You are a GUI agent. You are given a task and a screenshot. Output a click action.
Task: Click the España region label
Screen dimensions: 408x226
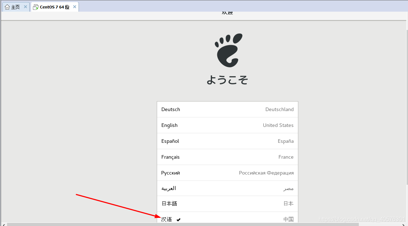286,141
